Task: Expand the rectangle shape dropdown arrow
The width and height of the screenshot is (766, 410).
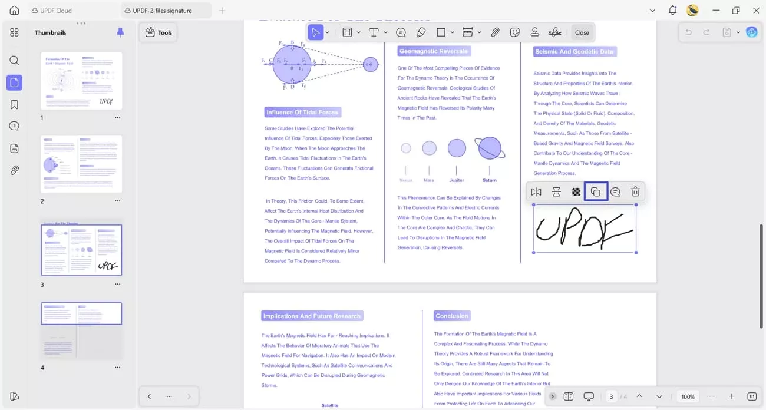Action: coord(453,32)
